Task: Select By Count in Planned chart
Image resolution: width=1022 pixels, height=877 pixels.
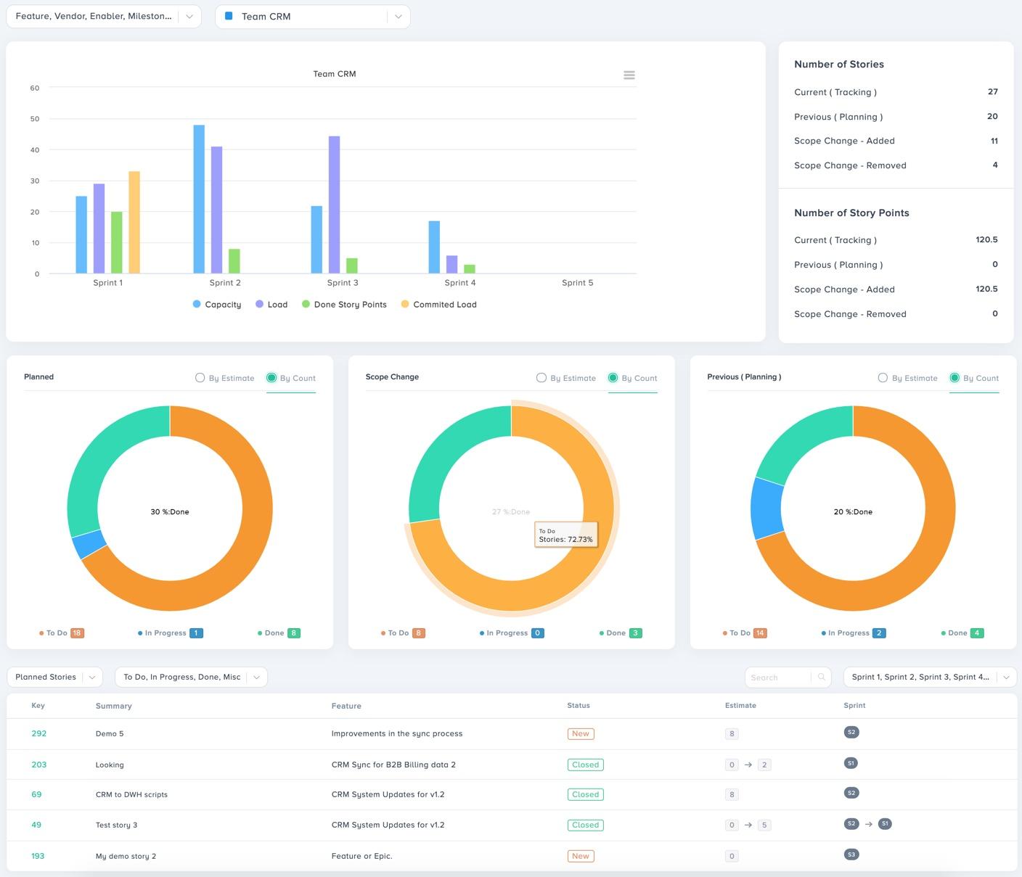Action: point(291,378)
